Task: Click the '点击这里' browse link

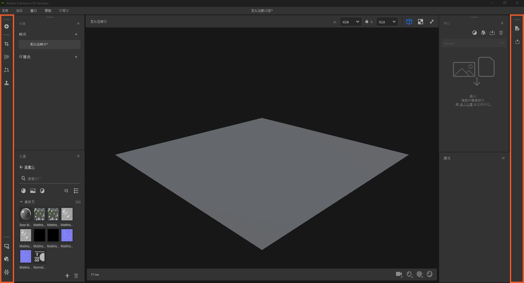Action: pos(466,104)
